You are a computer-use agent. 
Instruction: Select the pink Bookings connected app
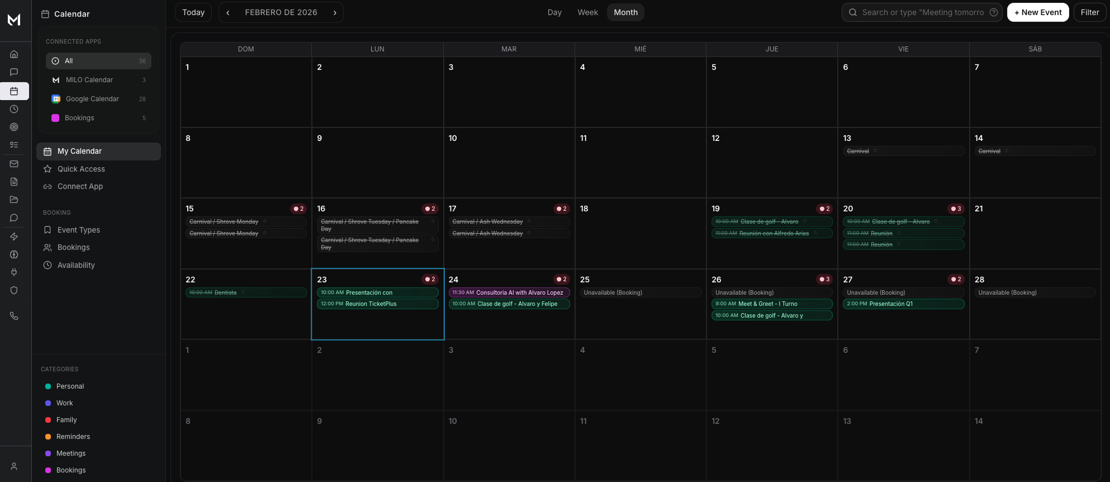(x=98, y=118)
